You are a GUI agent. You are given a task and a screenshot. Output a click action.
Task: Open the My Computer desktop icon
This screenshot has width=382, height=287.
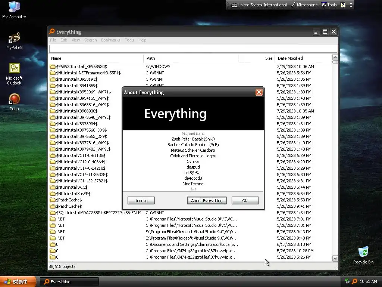click(14, 10)
